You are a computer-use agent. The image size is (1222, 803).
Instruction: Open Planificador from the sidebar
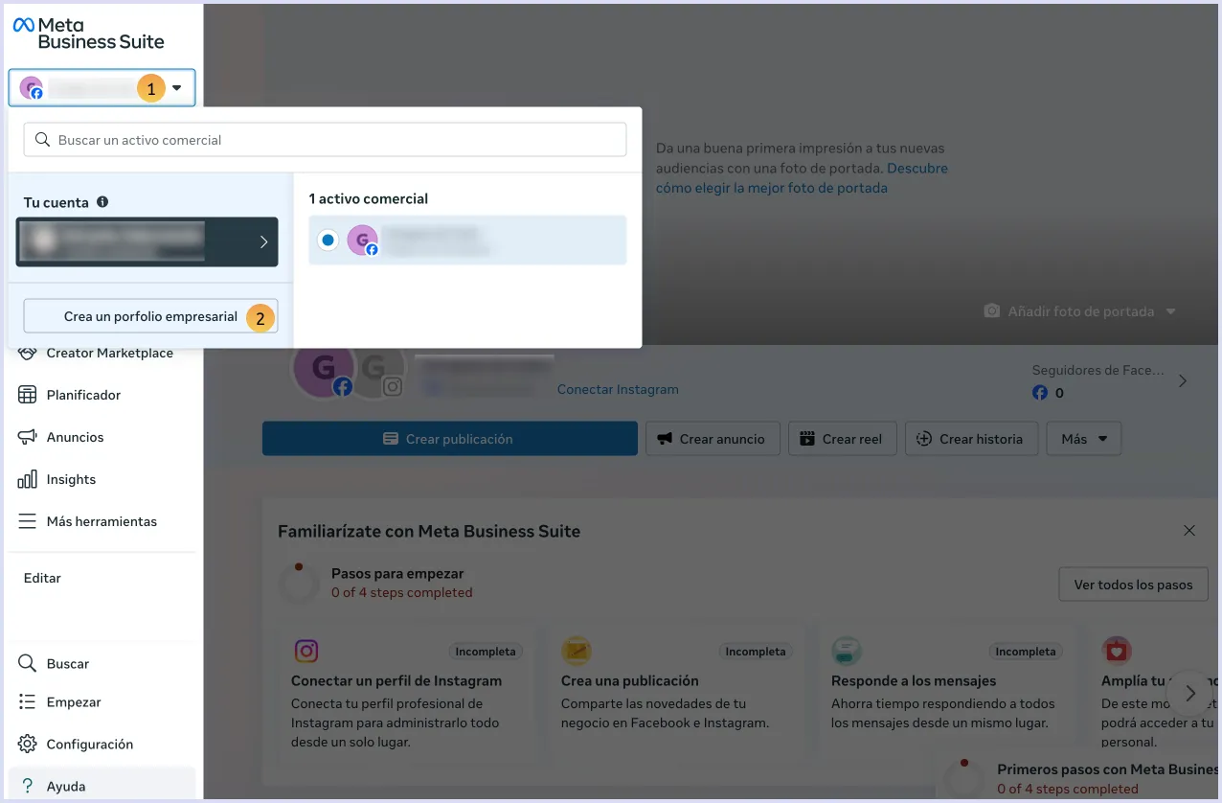click(83, 395)
